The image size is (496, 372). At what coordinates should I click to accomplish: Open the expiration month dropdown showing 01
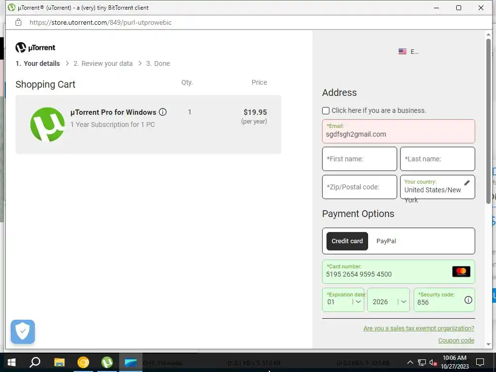pos(343,300)
